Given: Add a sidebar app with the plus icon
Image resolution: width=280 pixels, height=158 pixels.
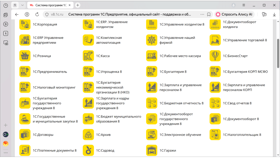Looking at the screenshot, I should point(6,125).
